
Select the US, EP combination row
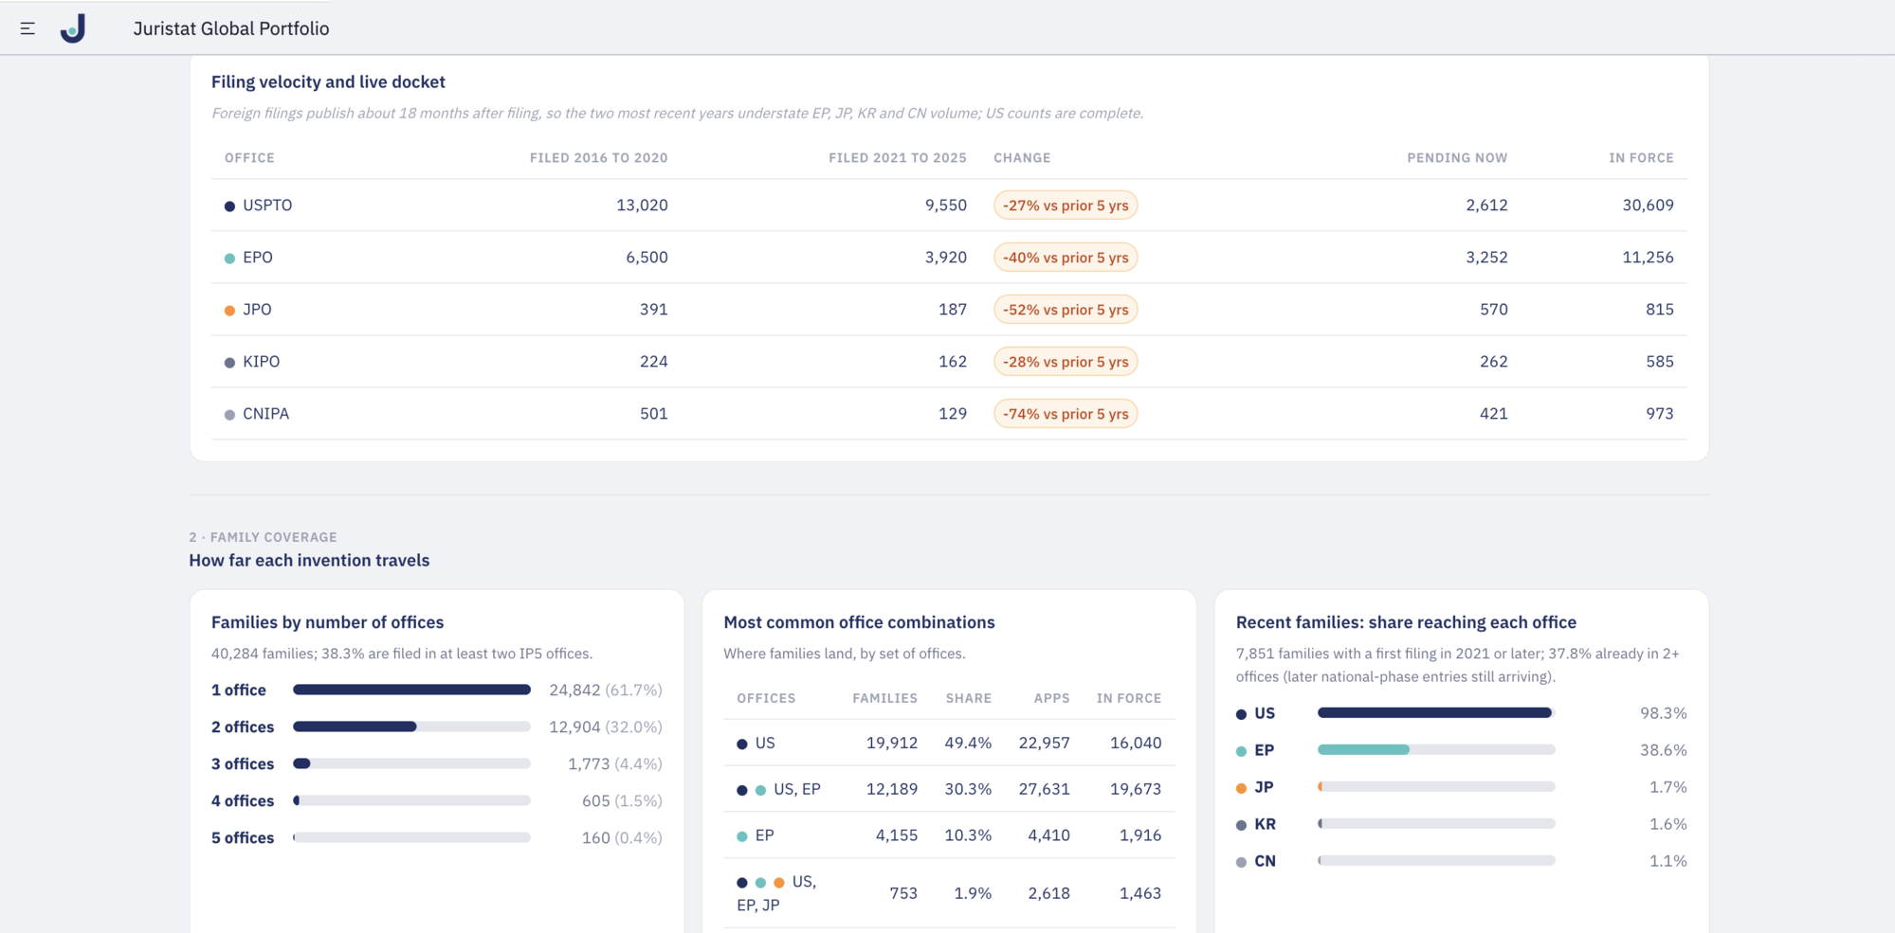pyautogui.click(x=949, y=789)
